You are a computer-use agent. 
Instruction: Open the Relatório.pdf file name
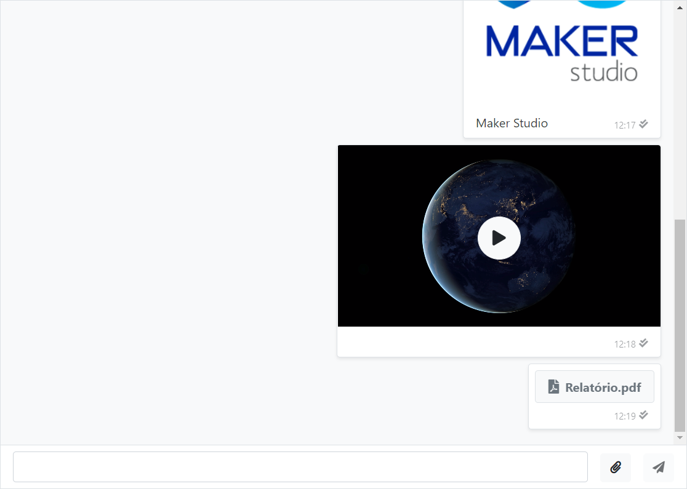pyautogui.click(x=603, y=388)
